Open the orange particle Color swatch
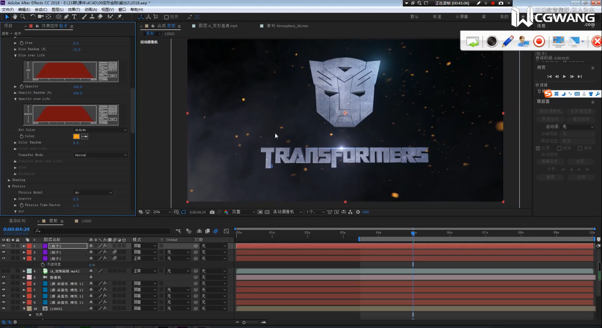This screenshot has height=328, width=602. [77, 136]
